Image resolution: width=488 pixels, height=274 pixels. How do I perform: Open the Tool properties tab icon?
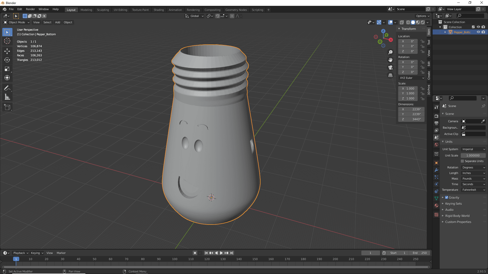coord(436,107)
